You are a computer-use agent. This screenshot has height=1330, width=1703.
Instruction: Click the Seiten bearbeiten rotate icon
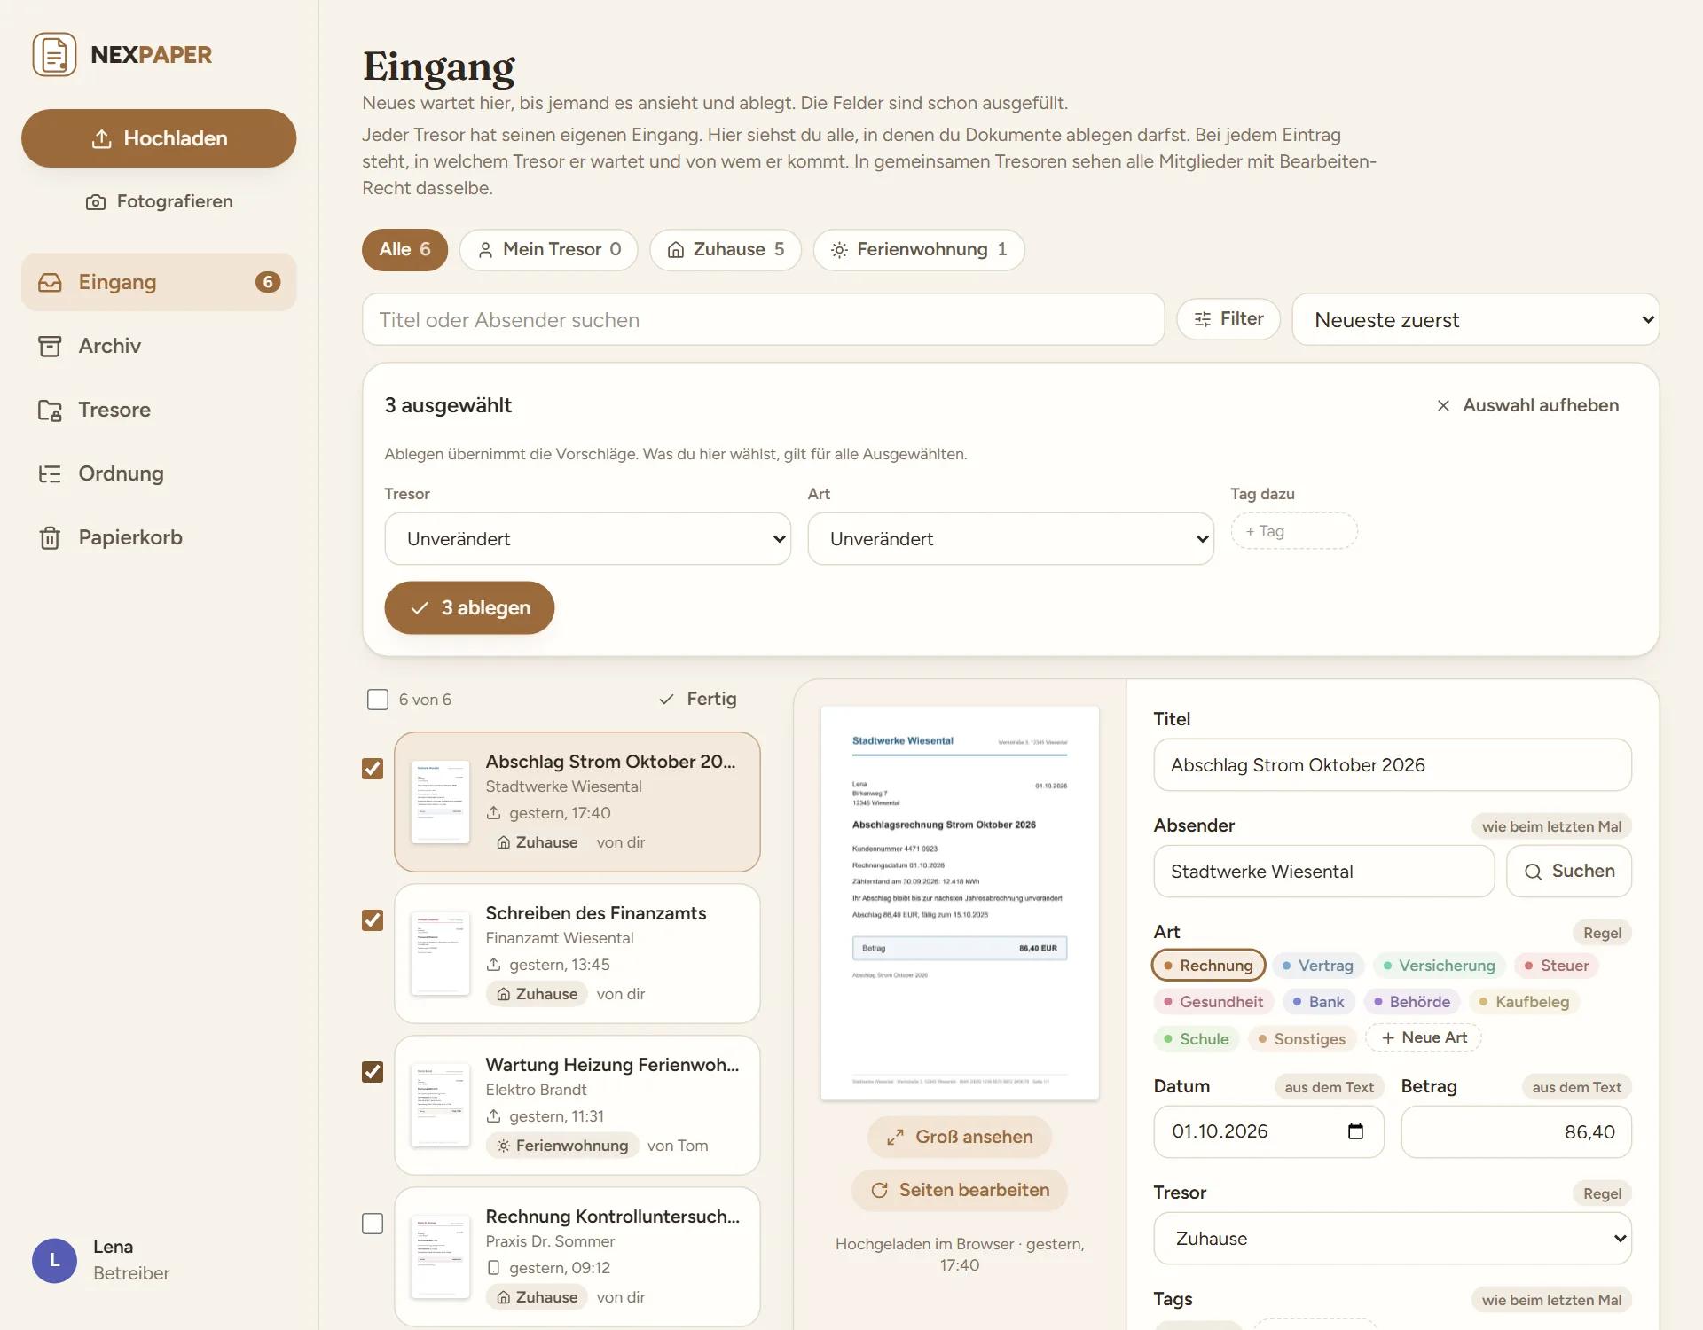pos(879,1190)
